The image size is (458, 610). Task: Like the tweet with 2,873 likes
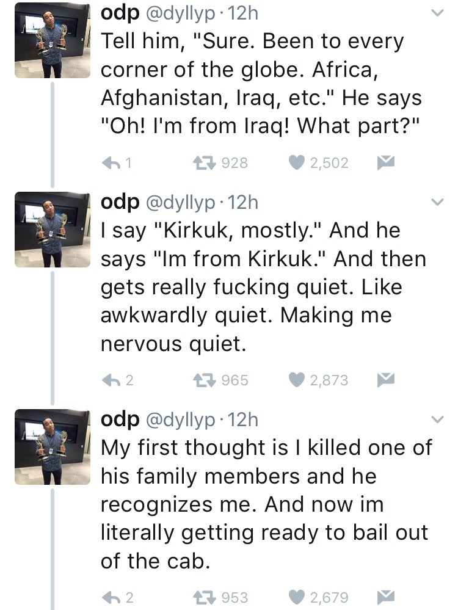point(296,380)
